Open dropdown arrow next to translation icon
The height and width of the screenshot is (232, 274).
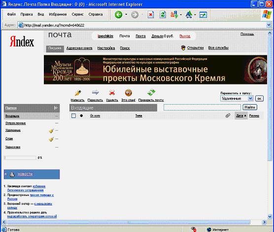coord(181,15)
